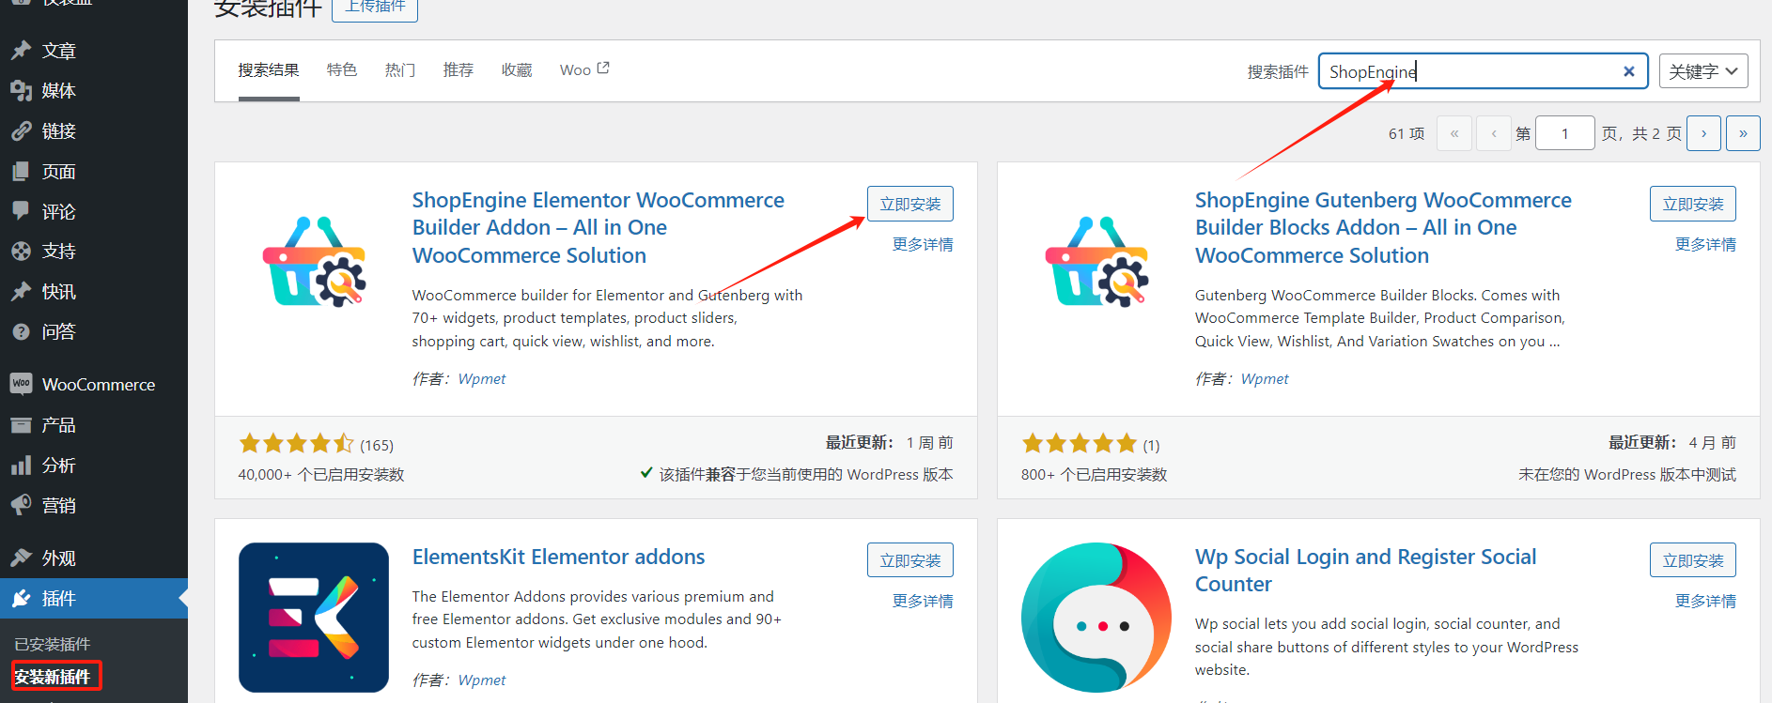Open the 媒体 (Media) library in sidebar
Viewport: 1772px width, 703px height.
click(x=58, y=90)
